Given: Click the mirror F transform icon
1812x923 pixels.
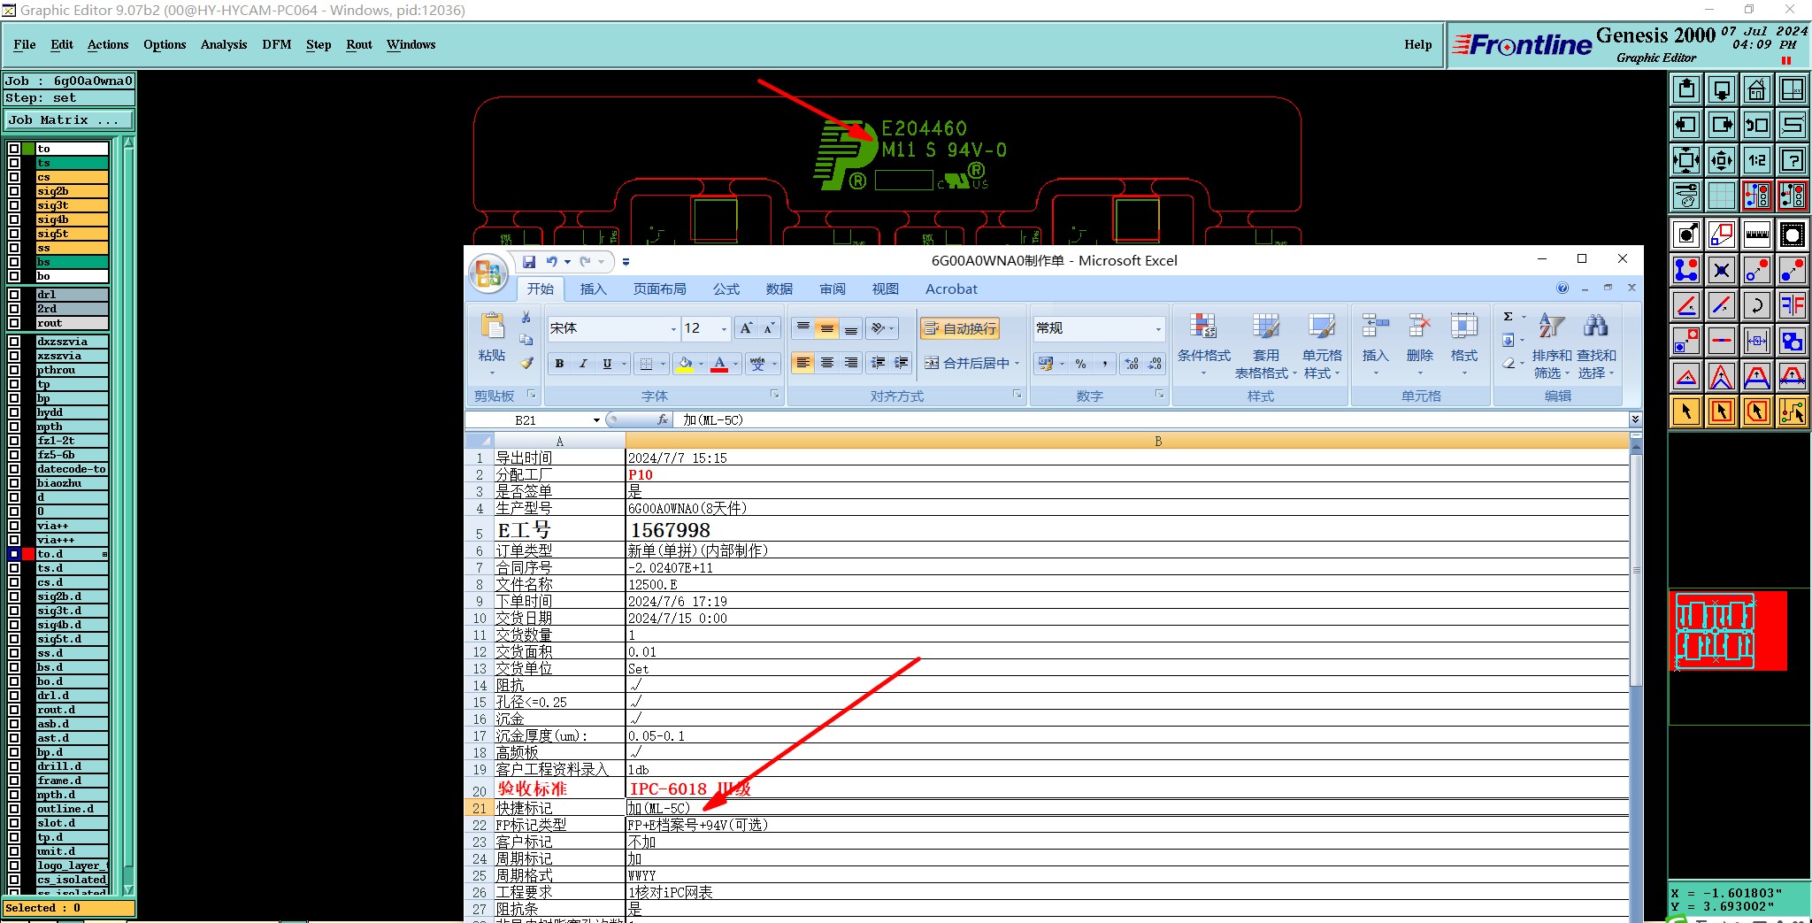Looking at the screenshot, I should pyautogui.click(x=1792, y=305).
